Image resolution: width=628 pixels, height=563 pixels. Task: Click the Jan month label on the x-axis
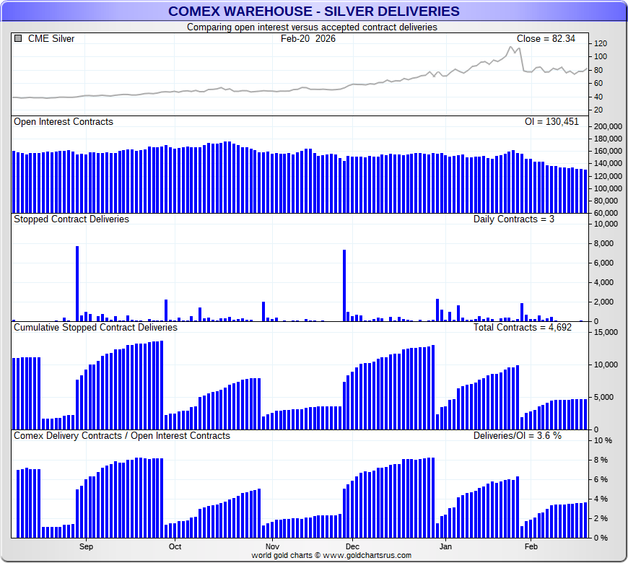[445, 547]
